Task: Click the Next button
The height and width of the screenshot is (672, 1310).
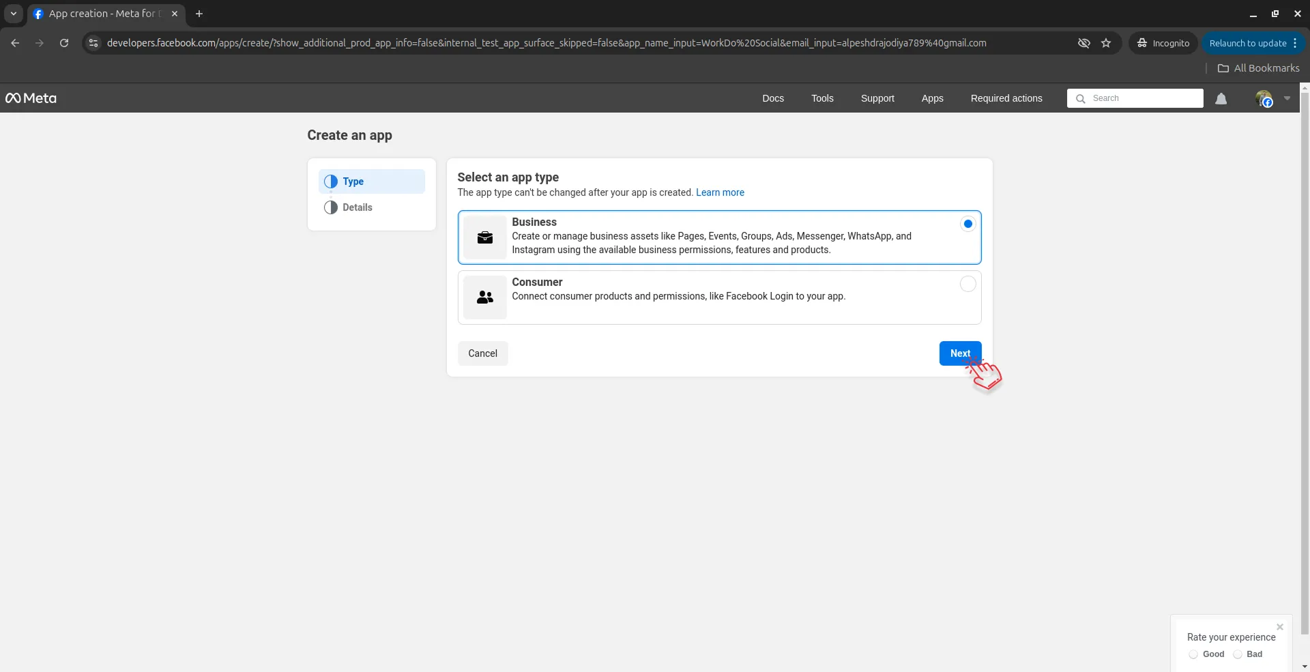Action: (960, 353)
